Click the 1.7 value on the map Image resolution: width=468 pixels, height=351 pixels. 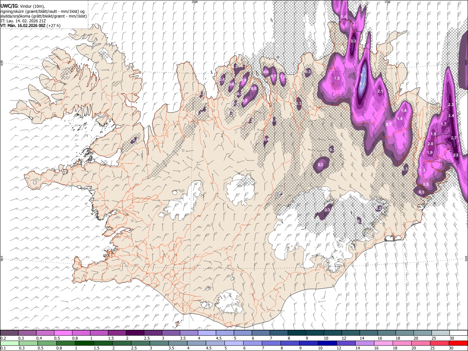(444, 124)
